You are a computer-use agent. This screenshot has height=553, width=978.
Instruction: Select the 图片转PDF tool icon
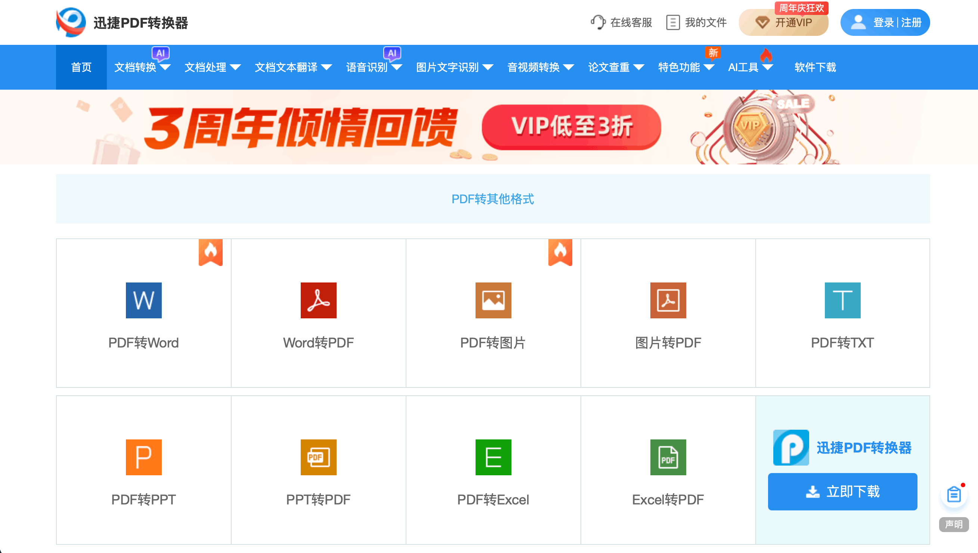point(668,300)
